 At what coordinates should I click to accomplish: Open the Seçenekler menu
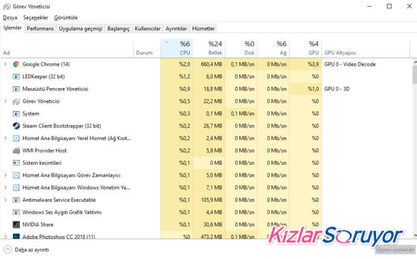point(36,18)
